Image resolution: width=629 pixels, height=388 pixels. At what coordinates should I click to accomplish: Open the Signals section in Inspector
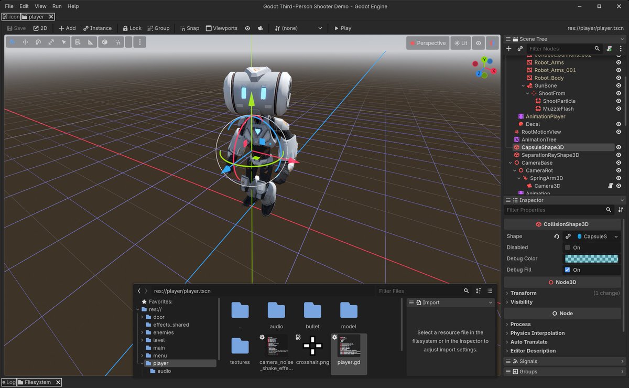(565, 361)
